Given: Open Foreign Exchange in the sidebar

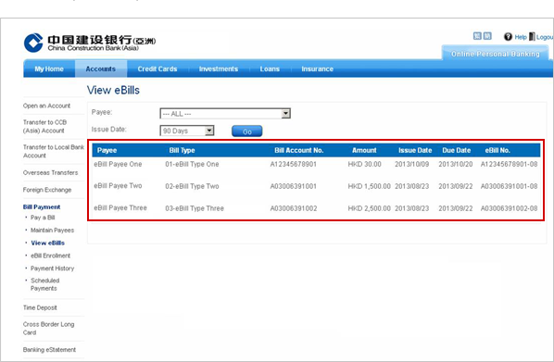Looking at the screenshot, I should click(x=47, y=190).
